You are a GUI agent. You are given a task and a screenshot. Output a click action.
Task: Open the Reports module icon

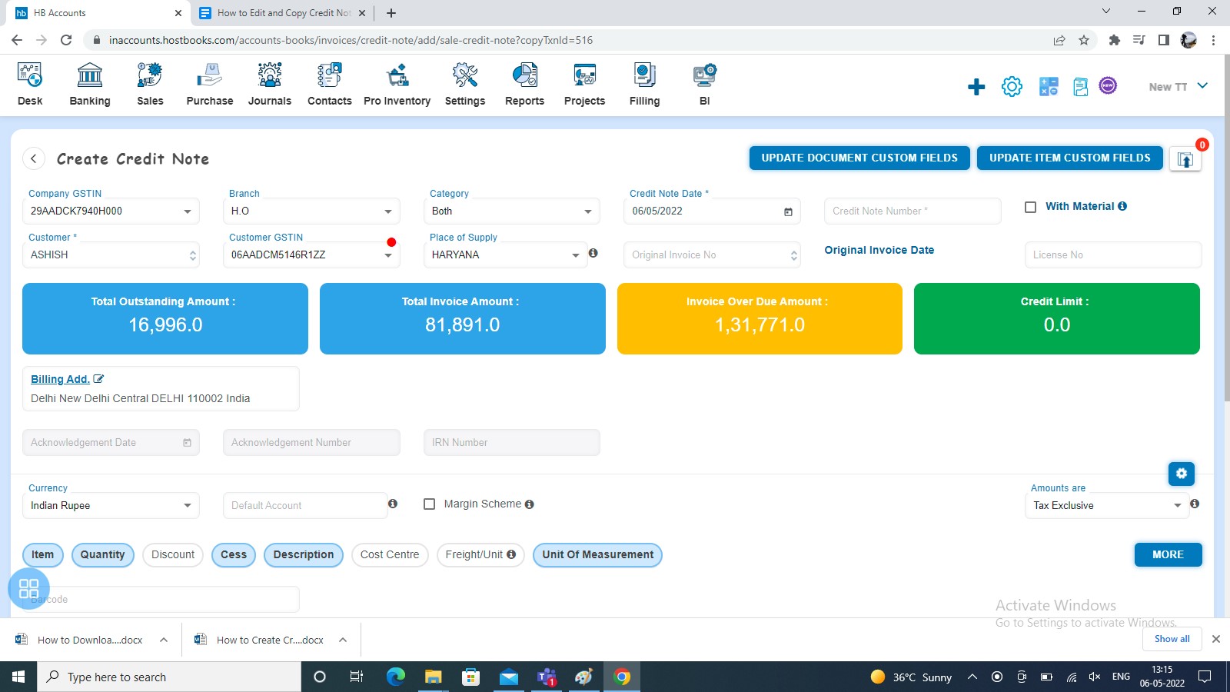(525, 75)
